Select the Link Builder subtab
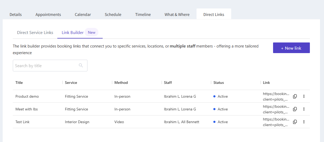Screen dimensions: 324x142 [73, 33]
